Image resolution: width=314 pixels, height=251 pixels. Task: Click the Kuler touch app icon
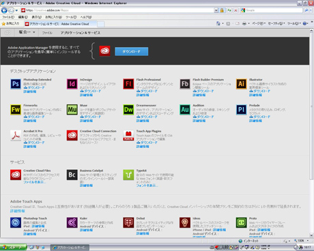pos(72,222)
